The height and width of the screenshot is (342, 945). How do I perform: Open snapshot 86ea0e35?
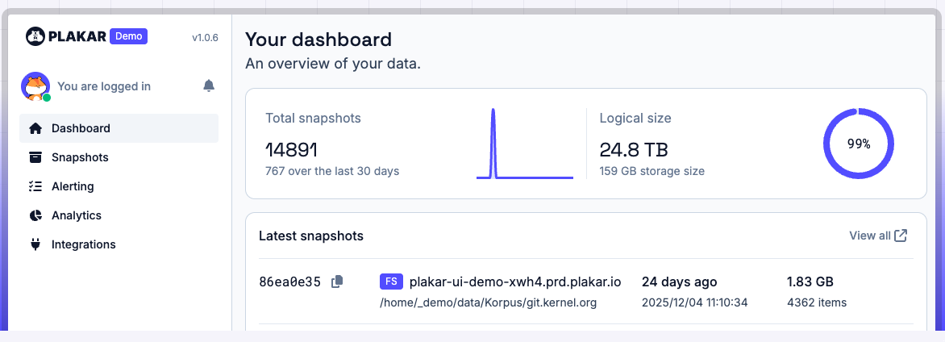point(289,282)
